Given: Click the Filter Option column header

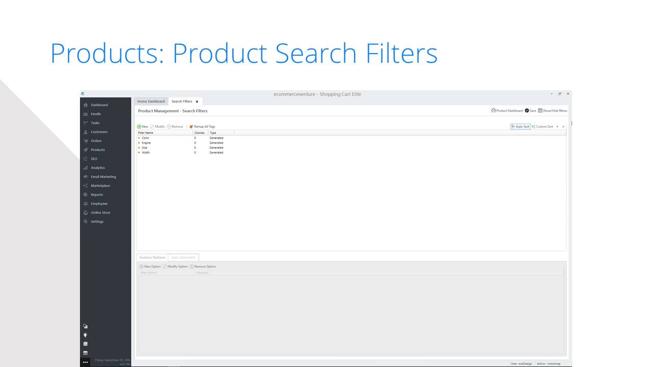Looking at the screenshot, I should click(x=167, y=273).
